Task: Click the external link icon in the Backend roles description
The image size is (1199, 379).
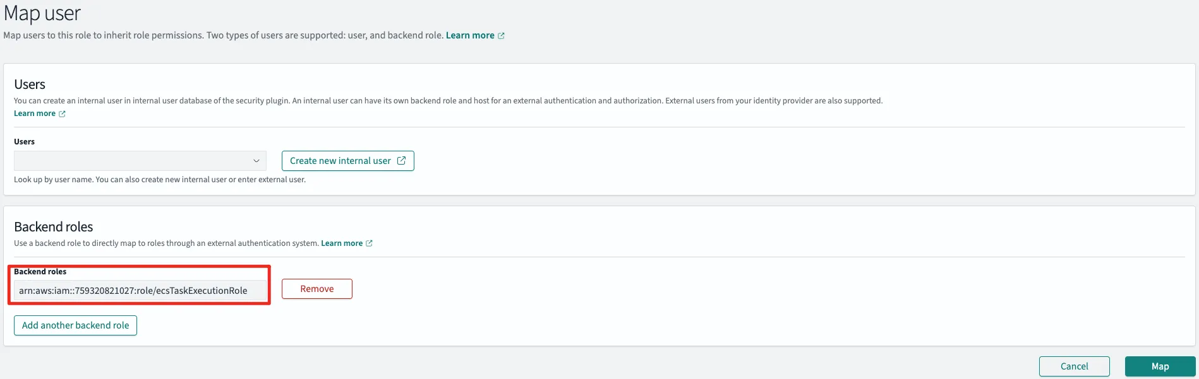Action: click(369, 243)
